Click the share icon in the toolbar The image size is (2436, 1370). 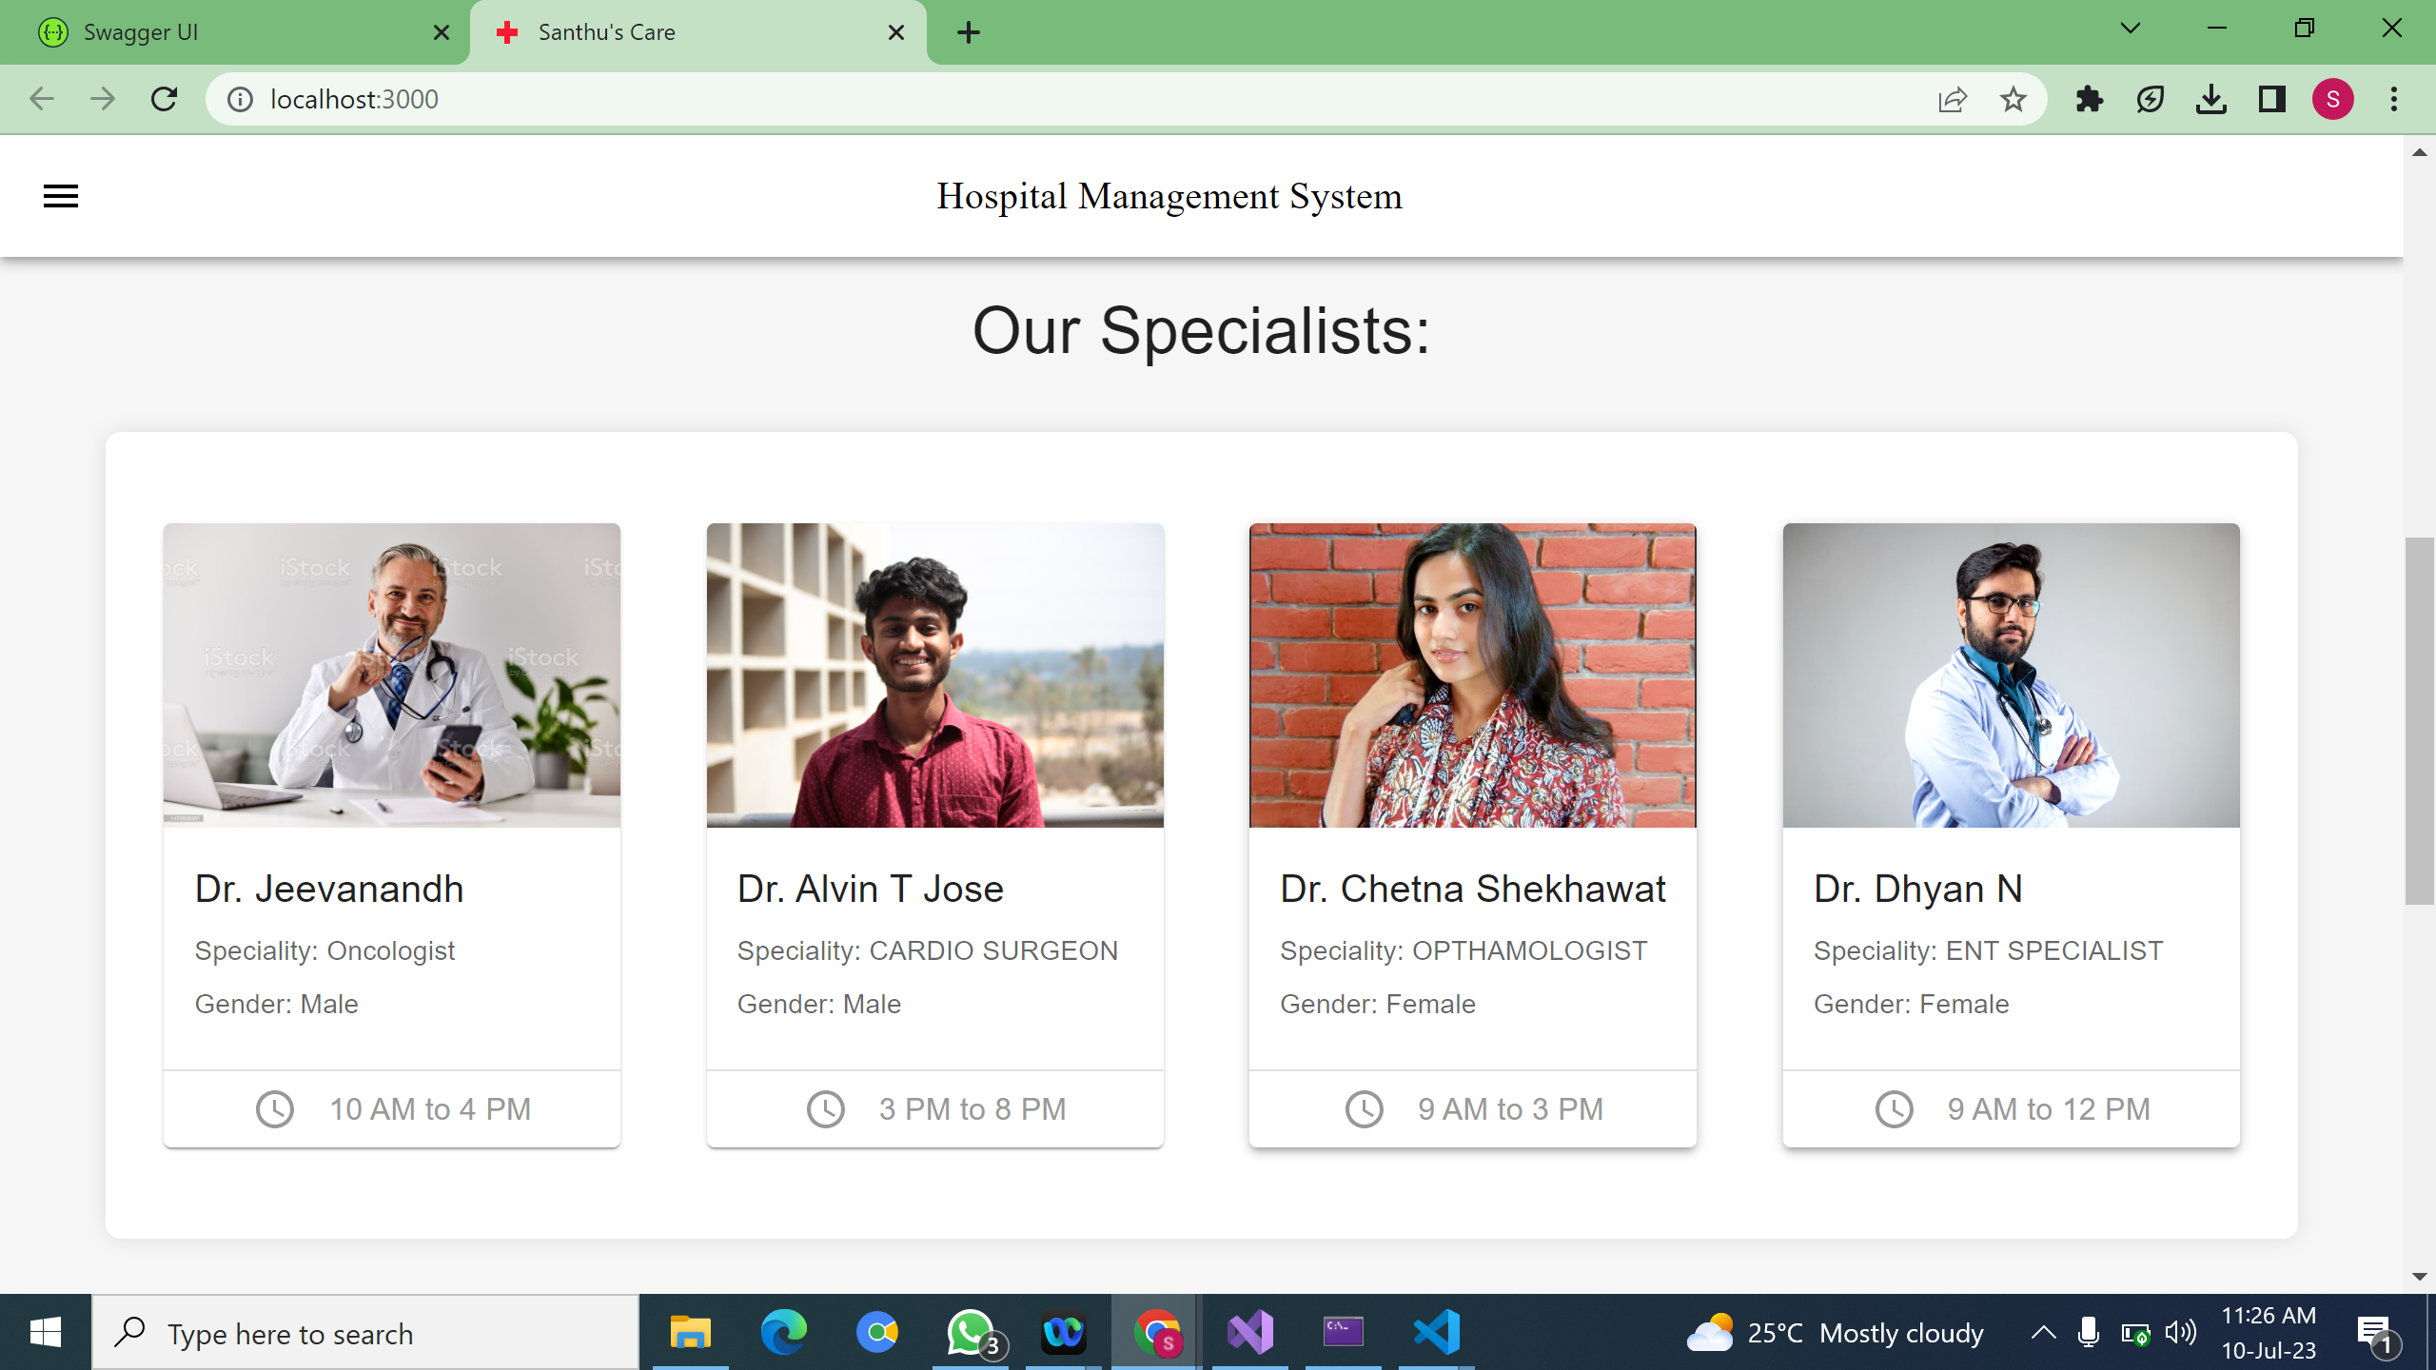click(x=1952, y=98)
